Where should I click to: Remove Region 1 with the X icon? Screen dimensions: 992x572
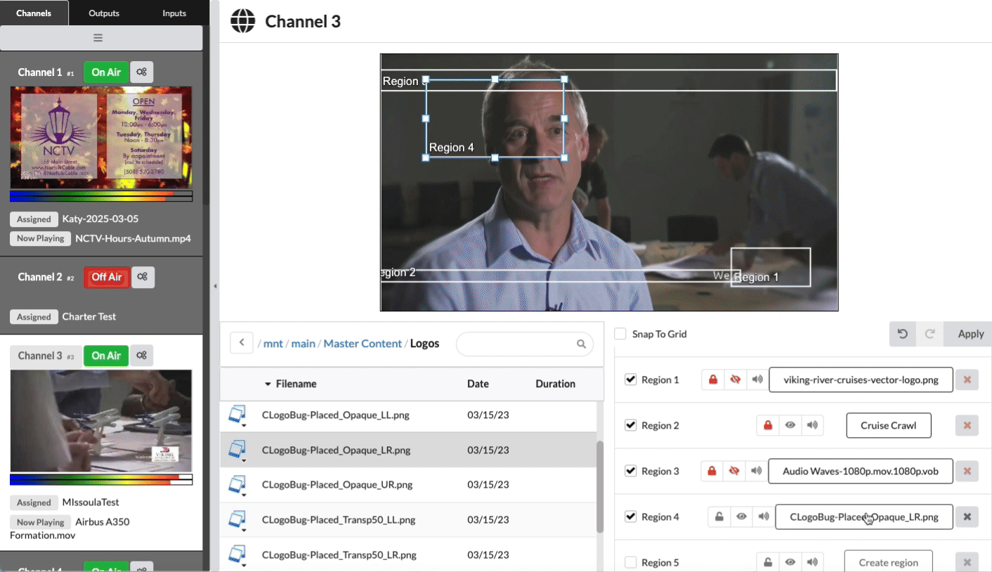point(967,379)
